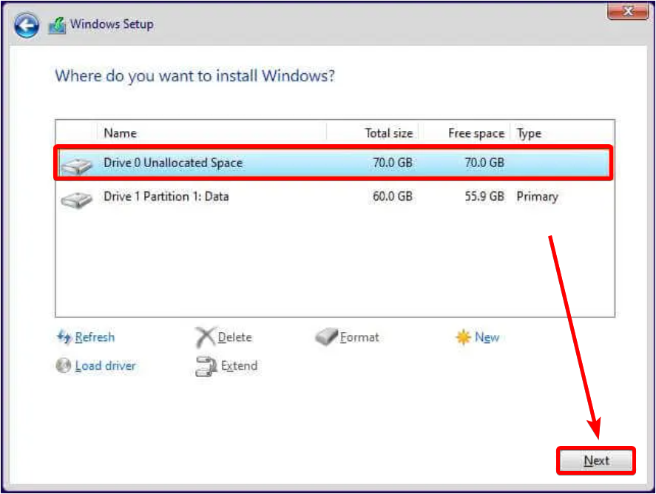Click the Type column header
This screenshot has width=656, height=494.
[x=528, y=132]
